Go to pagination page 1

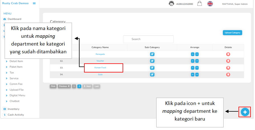74,86
